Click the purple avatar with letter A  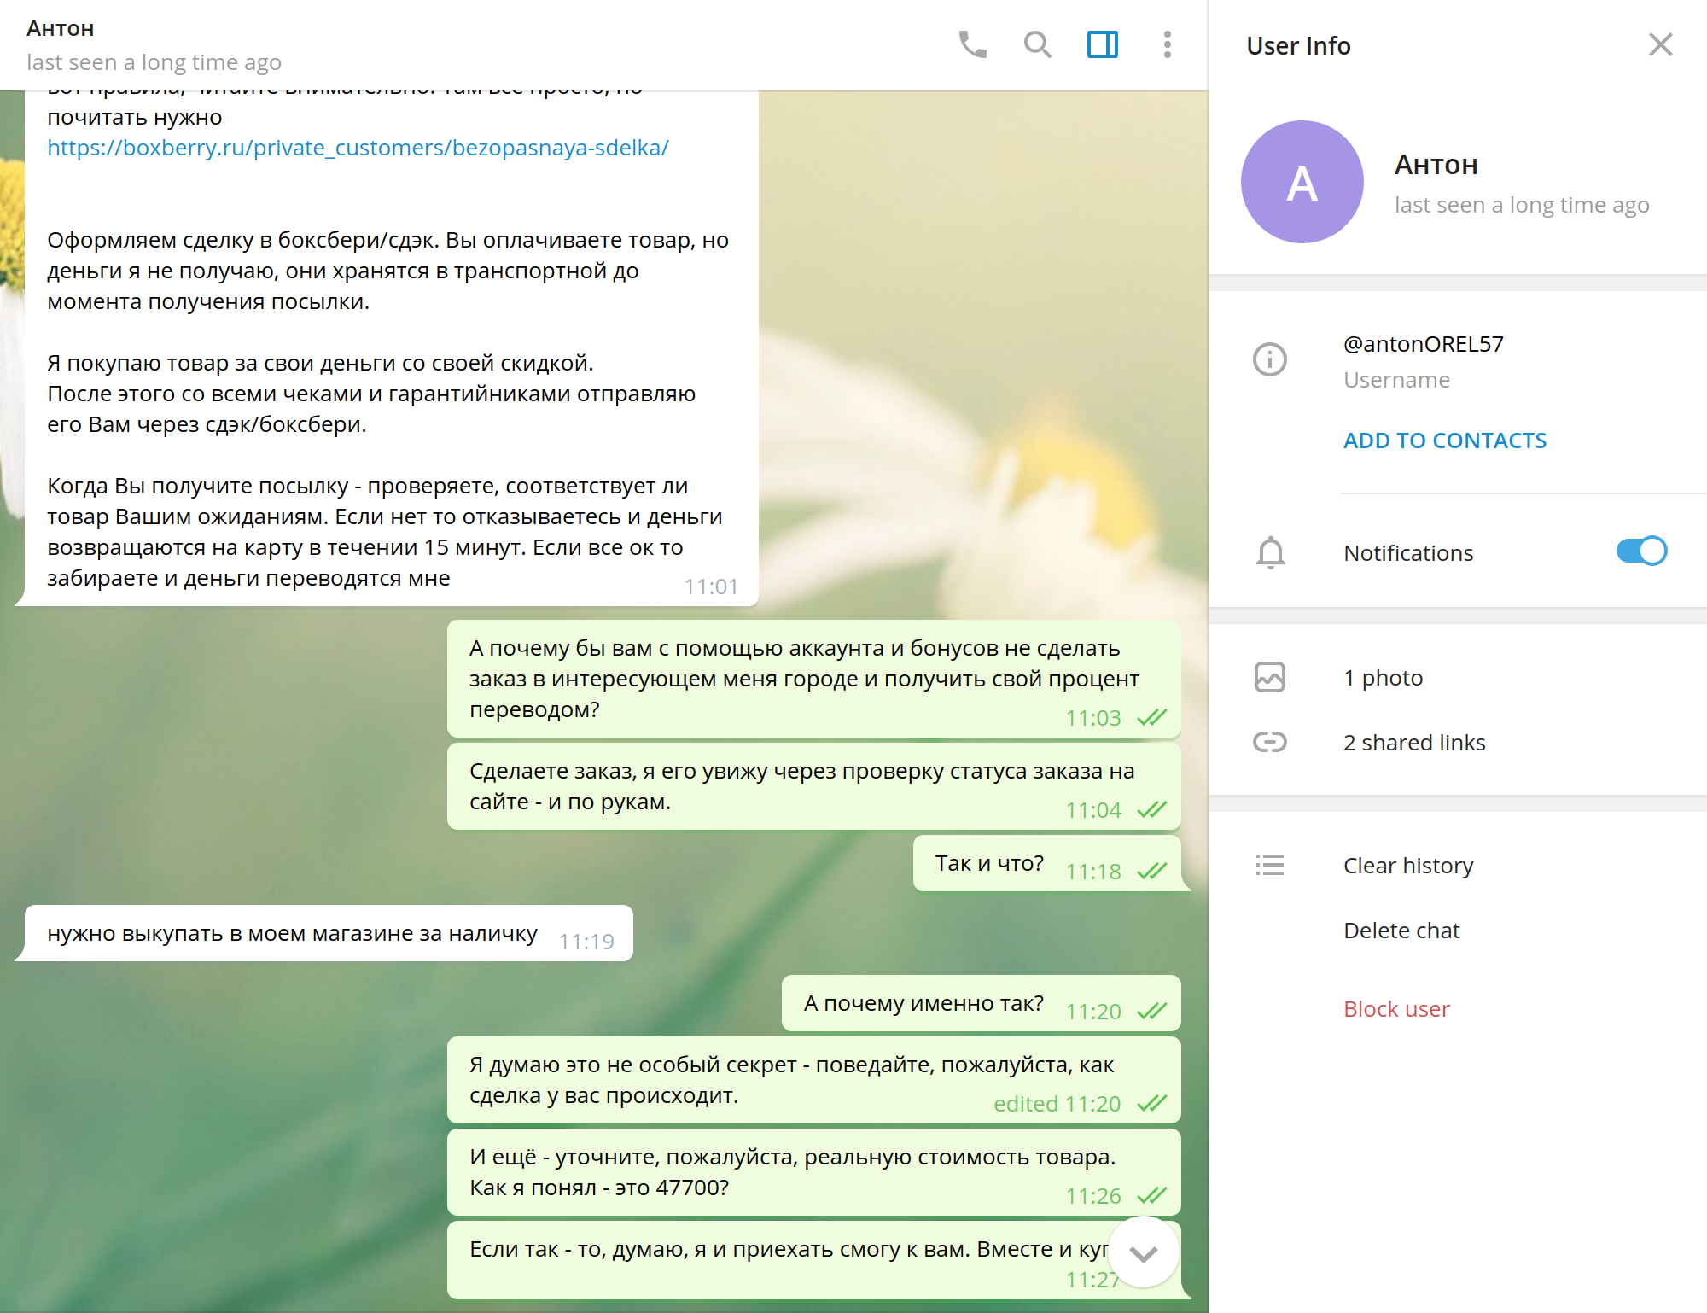pos(1302,182)
